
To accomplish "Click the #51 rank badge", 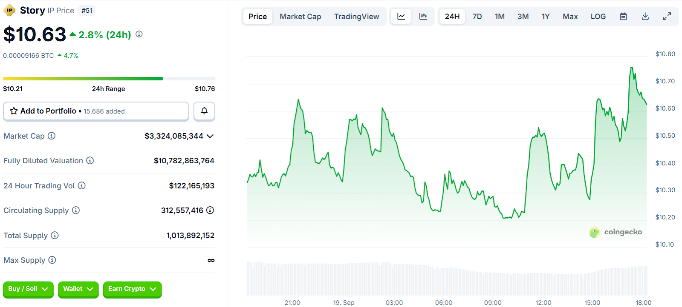I will point(87,11).
